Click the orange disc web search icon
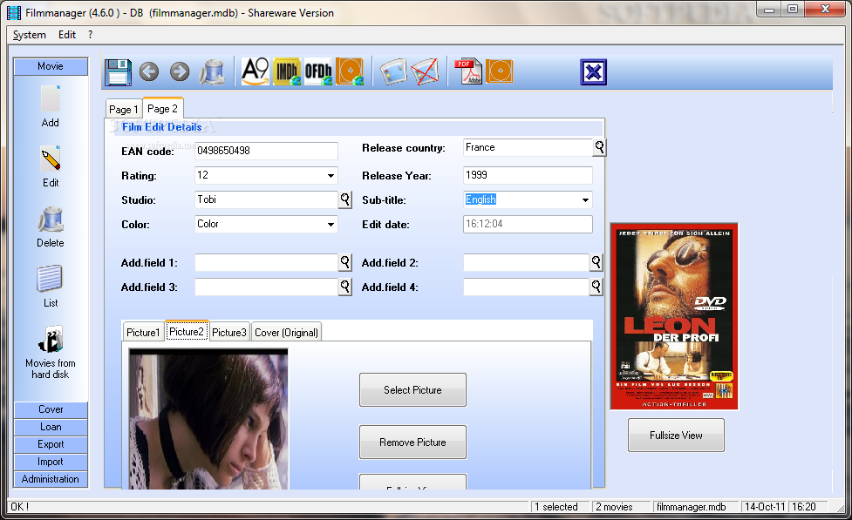852x520 pixels. point(350,71)
